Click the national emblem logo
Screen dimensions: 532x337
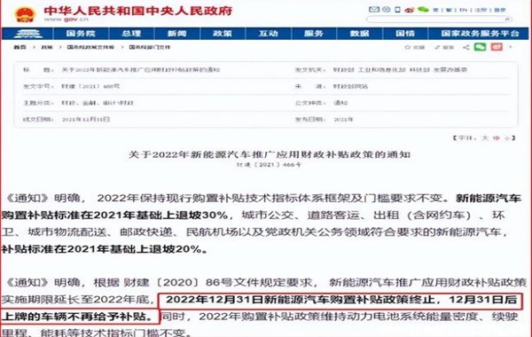(x=25, y=14)
